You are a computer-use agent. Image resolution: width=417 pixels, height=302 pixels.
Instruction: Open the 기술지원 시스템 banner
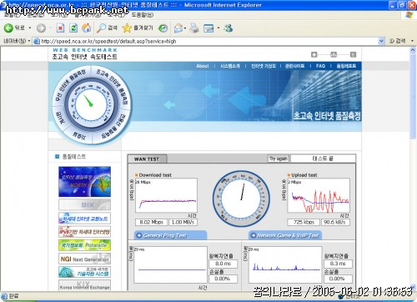[x=84, y=272]
